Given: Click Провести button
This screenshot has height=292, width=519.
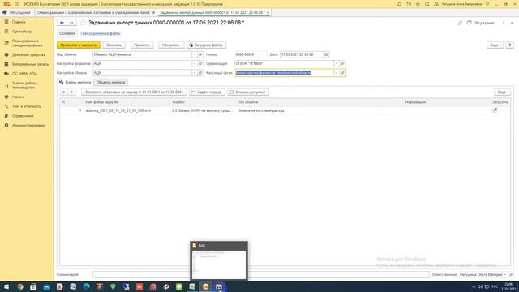Looking at the screenshot, I should [142, 45].
